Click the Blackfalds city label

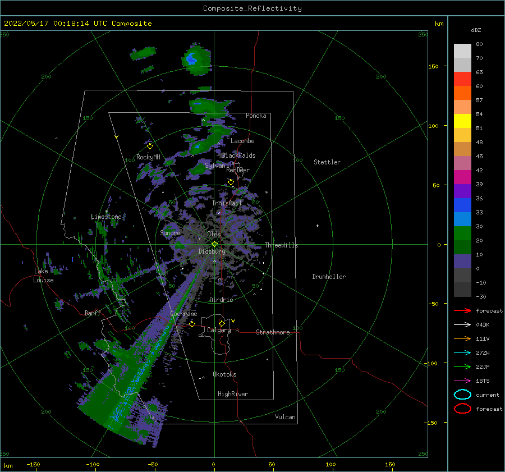pyautogui.click(x=238, y=155)
